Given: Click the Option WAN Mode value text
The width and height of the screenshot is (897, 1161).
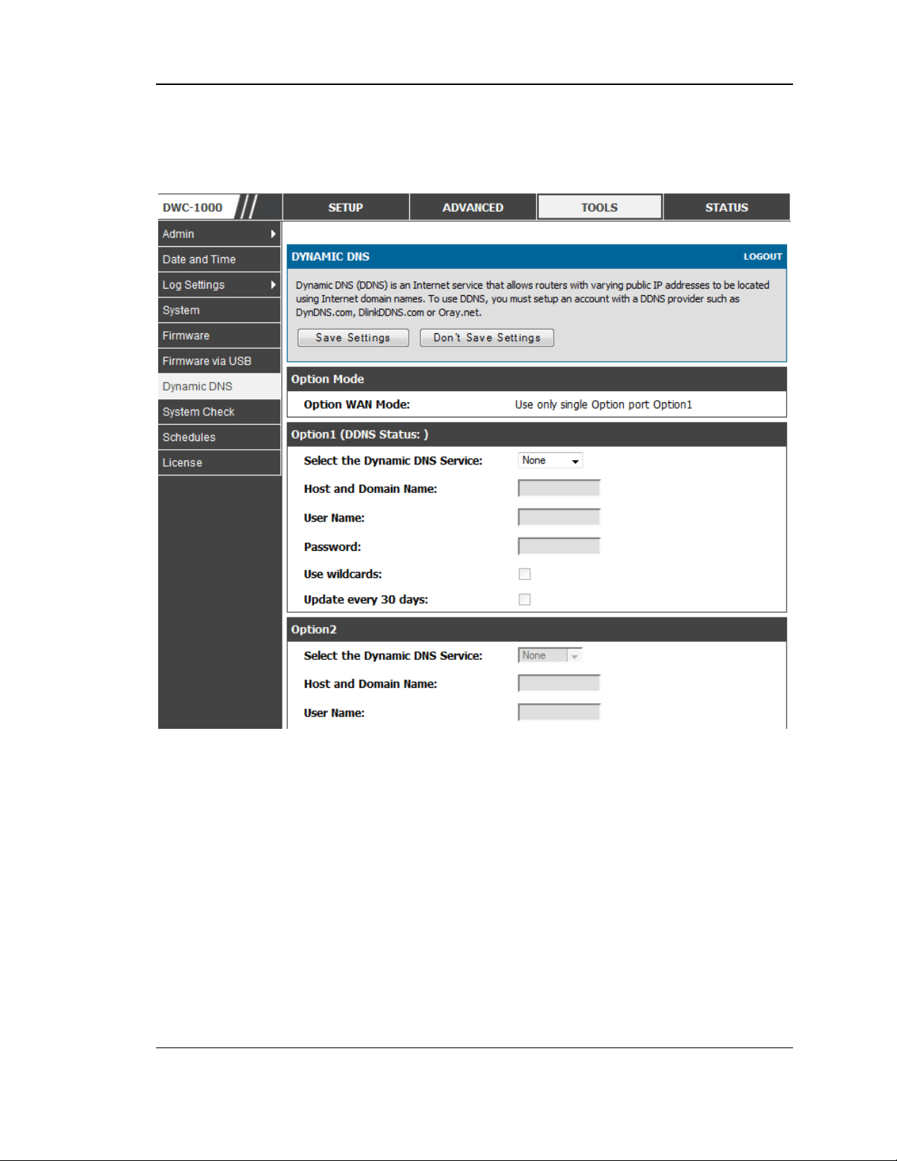Looking at the screenshot, I should pyautogui.click(x=603, y=404).
